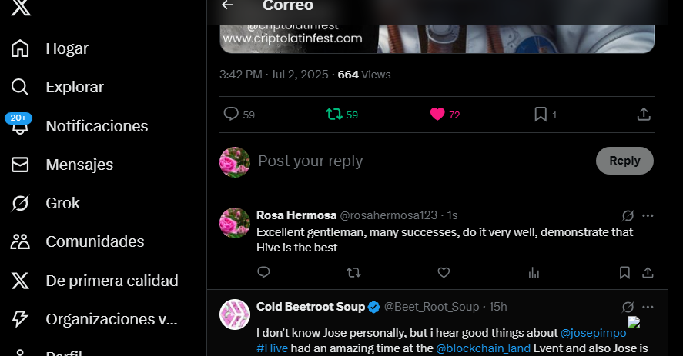Toggle the green repost icon with 59
The image size is (683, 356).
tap(334, 115)
